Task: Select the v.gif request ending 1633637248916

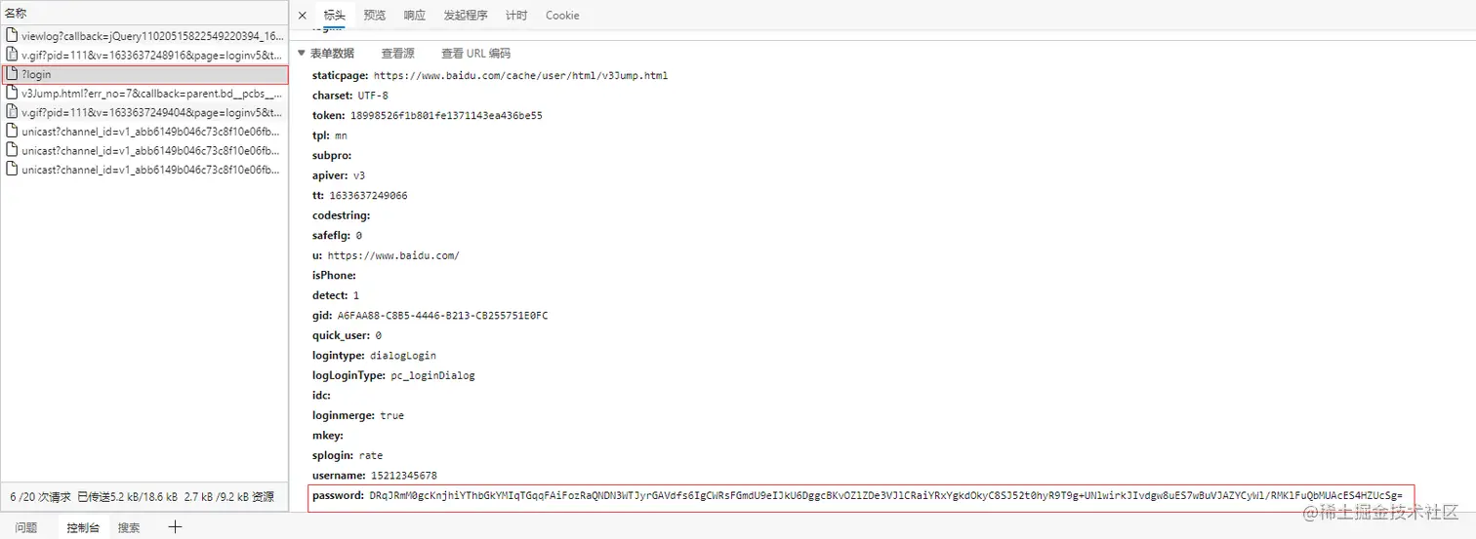Action: (144, 56)
